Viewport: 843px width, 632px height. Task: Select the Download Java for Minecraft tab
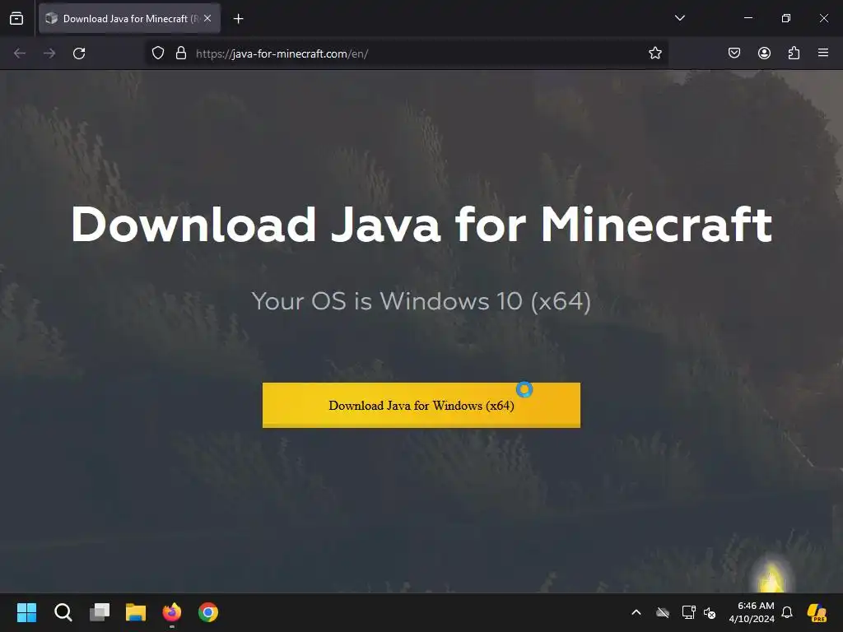click(x=129, y=18)
